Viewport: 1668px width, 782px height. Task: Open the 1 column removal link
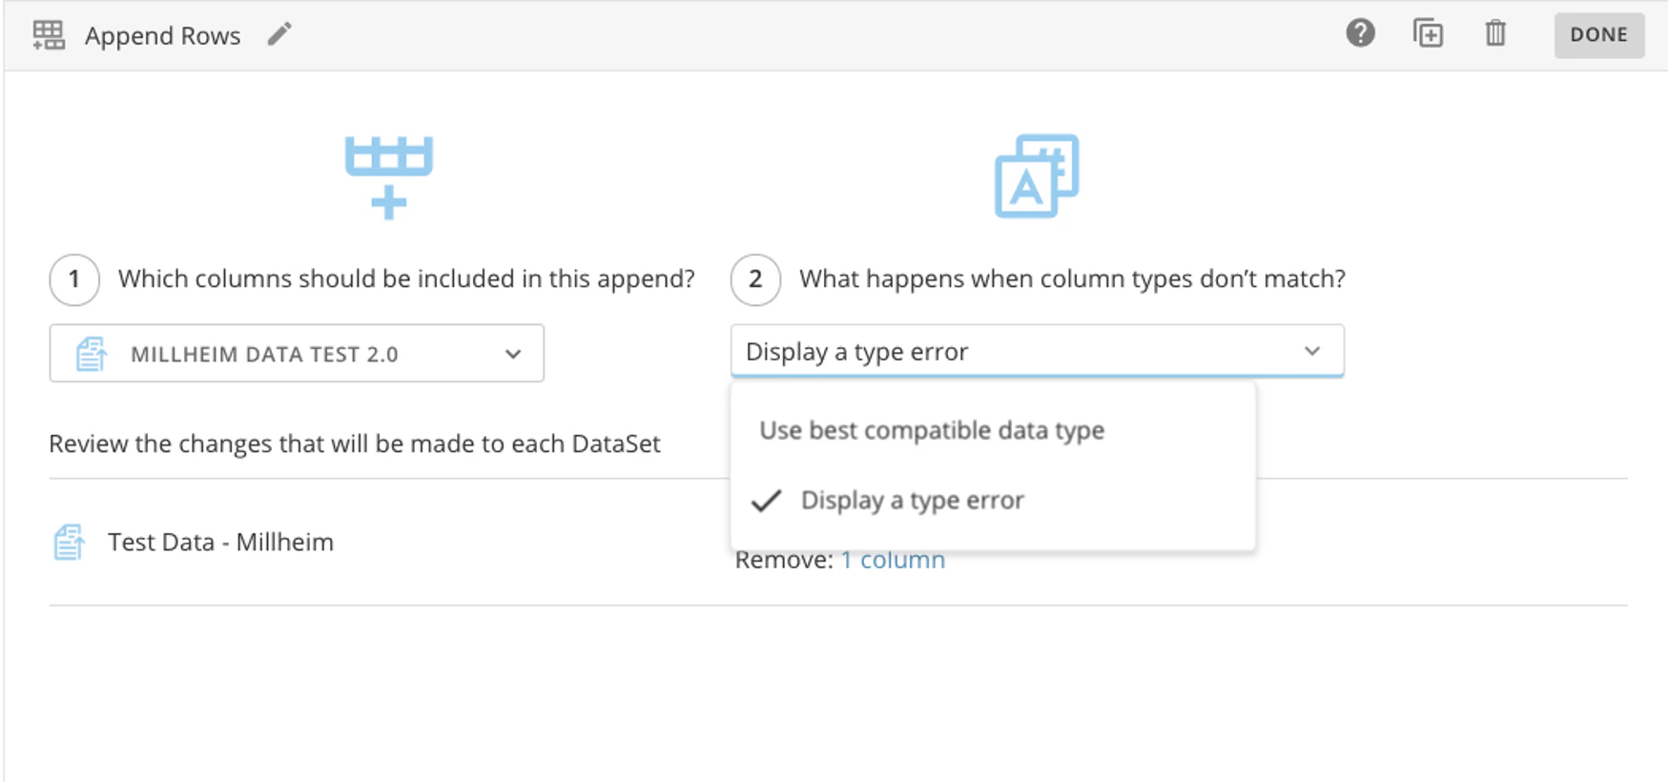pyautogui.click(x=893, y=560)
